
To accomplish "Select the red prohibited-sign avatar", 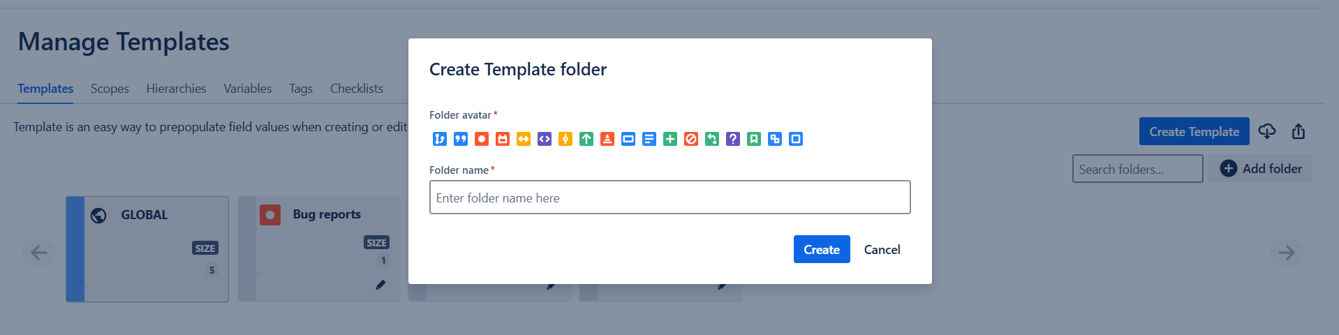I will (691, 139).
